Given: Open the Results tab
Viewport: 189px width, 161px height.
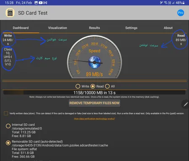Looking at the screenshot, I should pos(94,28).
